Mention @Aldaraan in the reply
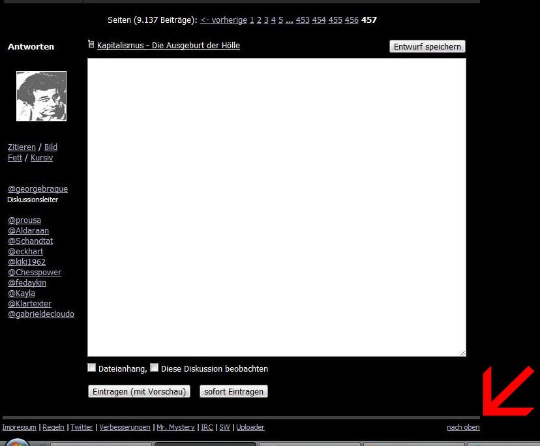Image resolution: width=540 pixels, height=446 pixels. [x=28, y=230]
